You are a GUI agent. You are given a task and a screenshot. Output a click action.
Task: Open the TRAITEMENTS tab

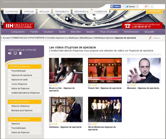(62, 12)
